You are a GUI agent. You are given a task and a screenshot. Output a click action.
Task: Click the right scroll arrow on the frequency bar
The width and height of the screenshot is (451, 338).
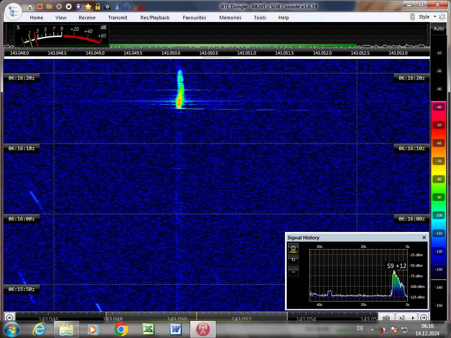click(424, 318)
